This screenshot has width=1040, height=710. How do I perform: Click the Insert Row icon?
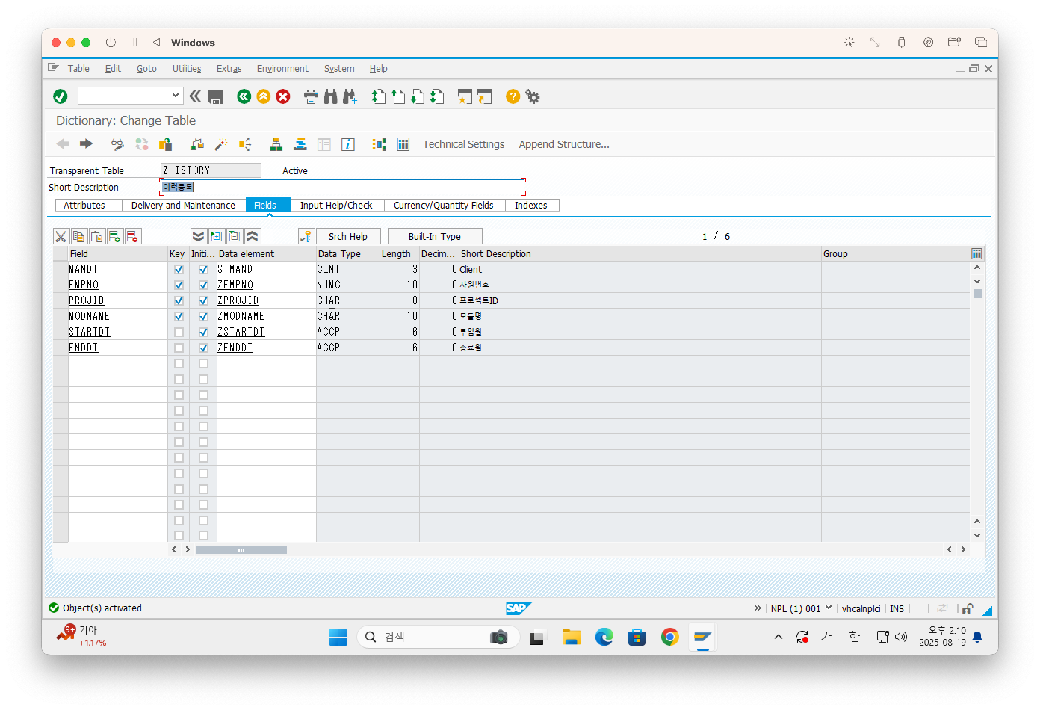point(115,237)
